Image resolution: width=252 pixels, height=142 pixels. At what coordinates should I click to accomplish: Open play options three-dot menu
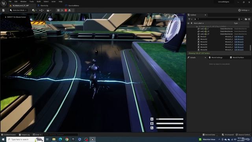[x=73, y=10]
